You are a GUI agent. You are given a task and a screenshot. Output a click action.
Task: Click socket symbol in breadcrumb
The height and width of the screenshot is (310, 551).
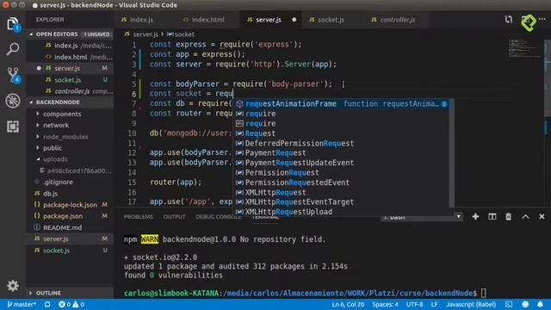tap(181, 34)
